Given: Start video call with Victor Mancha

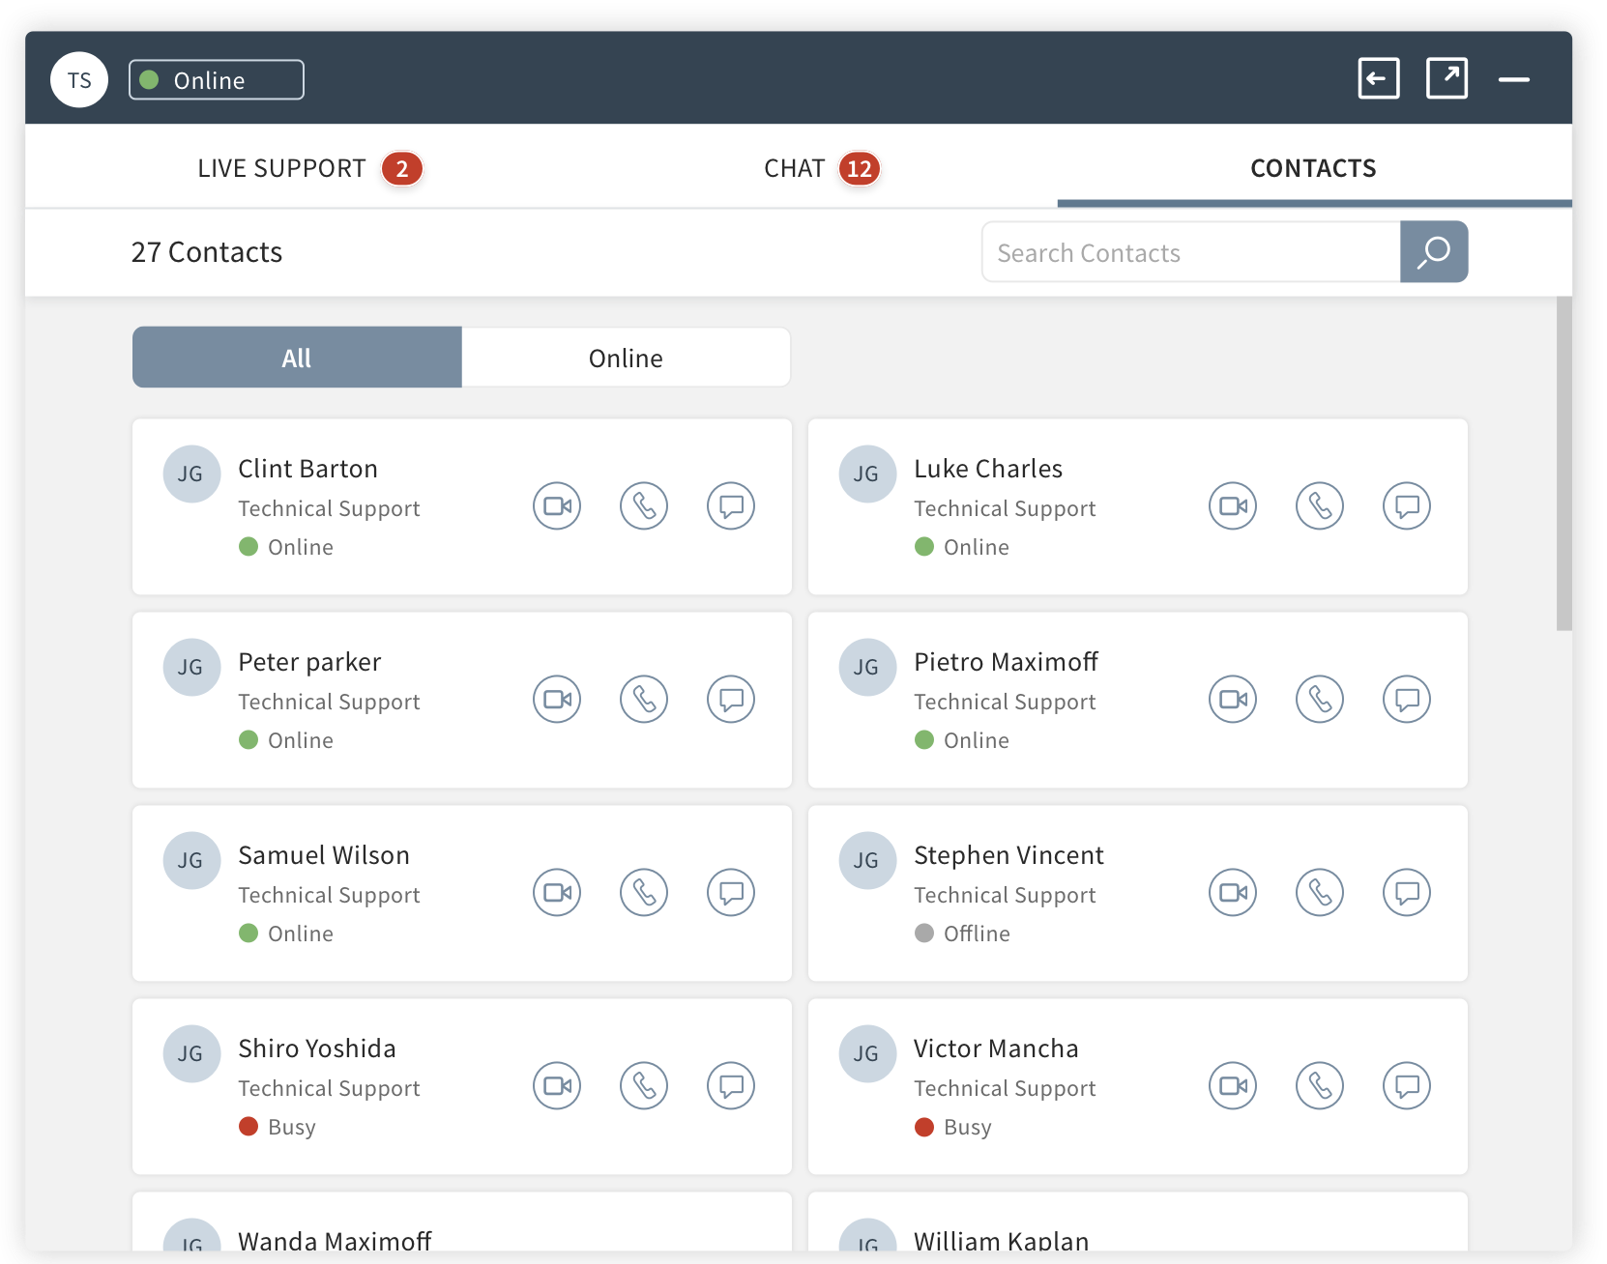Looking at the screenshot, I should pos(1233,1085).
